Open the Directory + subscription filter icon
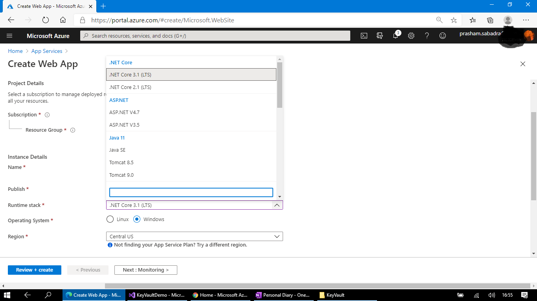Screen dimensions: 537x301 (x=380, y=36)
